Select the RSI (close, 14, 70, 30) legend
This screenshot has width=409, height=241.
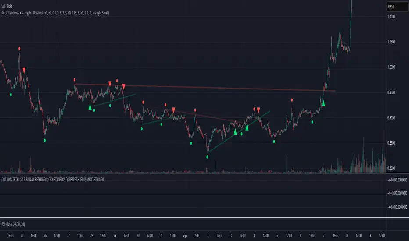click(x=13, y=224)
